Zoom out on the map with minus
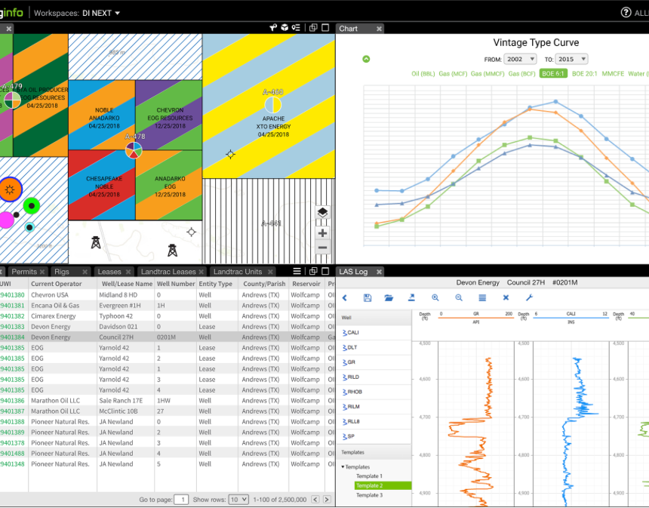 click(322, 248)
